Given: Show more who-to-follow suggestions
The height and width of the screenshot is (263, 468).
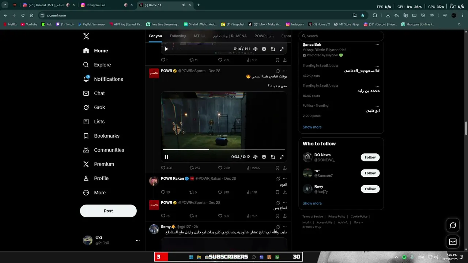Looking at the screenshot, I should [312, 203].
